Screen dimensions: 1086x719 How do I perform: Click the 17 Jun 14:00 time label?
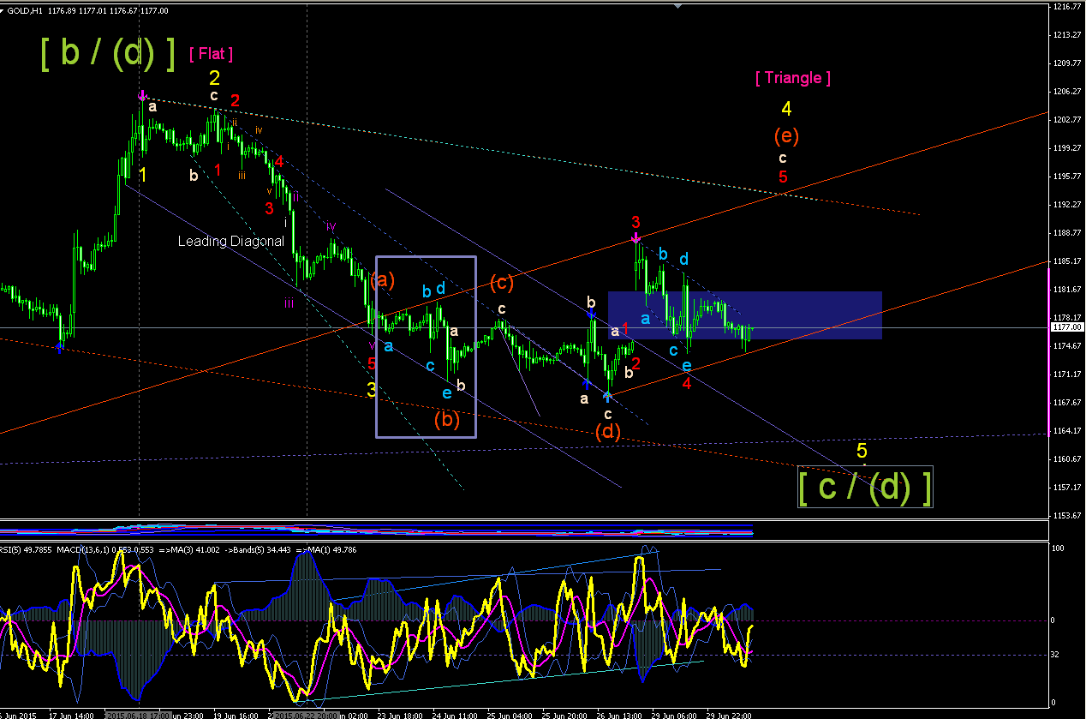click(71, 715)
